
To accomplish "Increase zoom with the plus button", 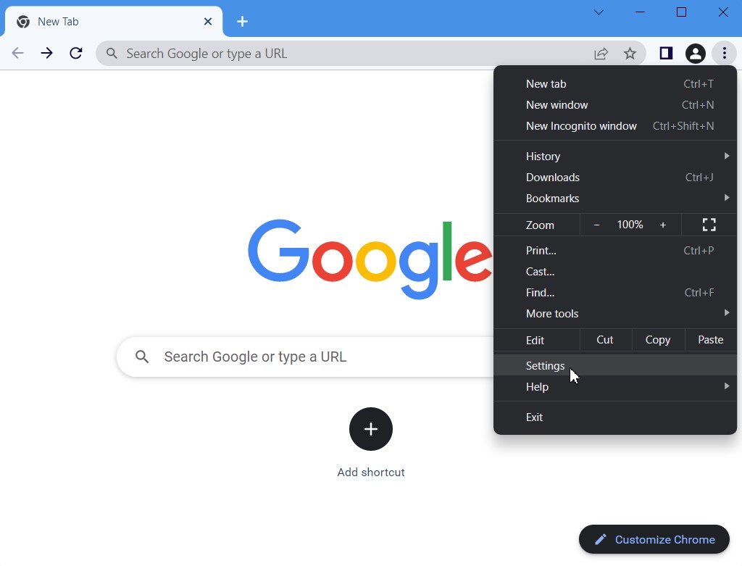I will click(x=663, y=225).
